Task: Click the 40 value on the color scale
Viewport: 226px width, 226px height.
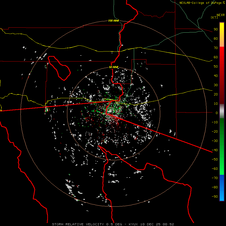Action: point(216,76)
